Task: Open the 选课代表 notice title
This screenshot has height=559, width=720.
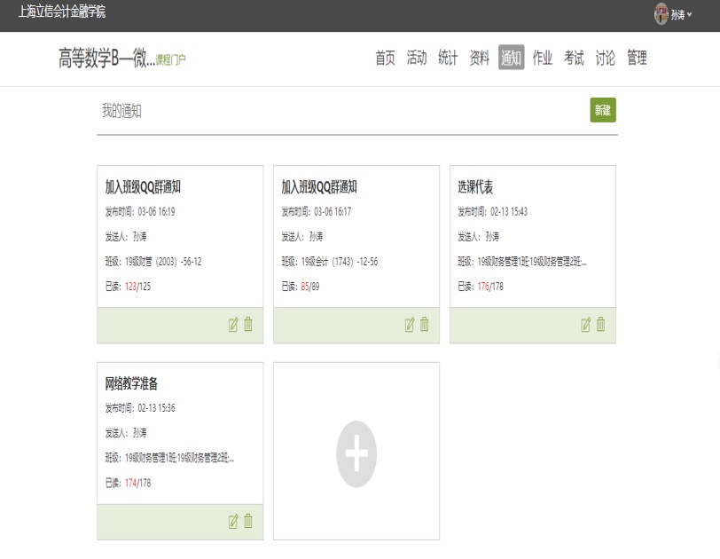Action: coord(475,187)
